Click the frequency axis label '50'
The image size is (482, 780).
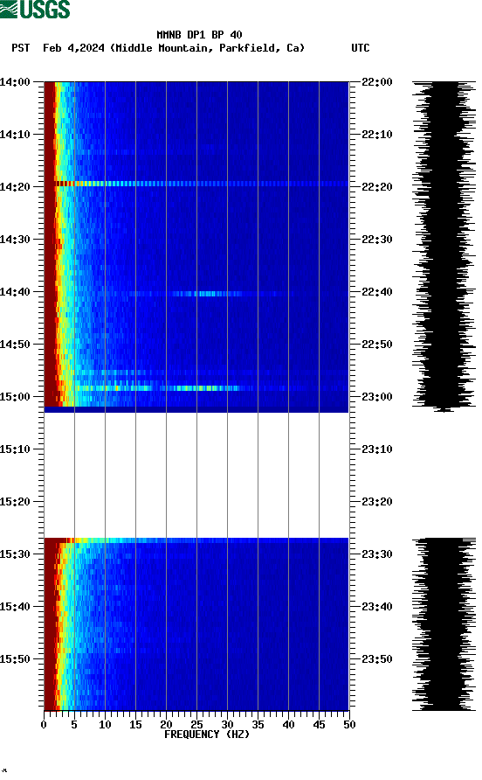pyautogui.click(x=349, y=725)
